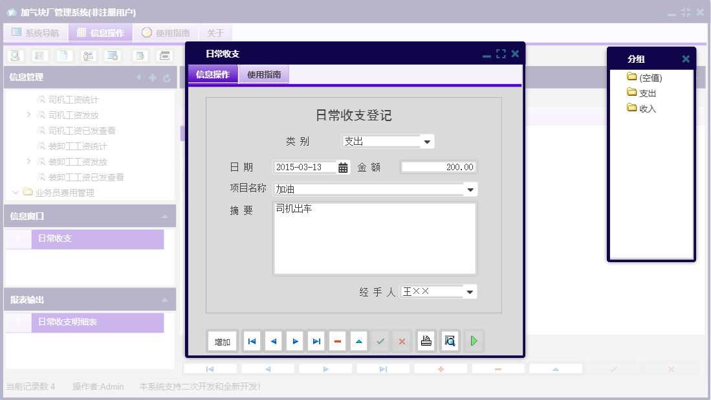Viewport: 711px width, 400px height.
Task: Confirm the record with the green checkmark
Action: pyautogui.click(x=380, y=341)
